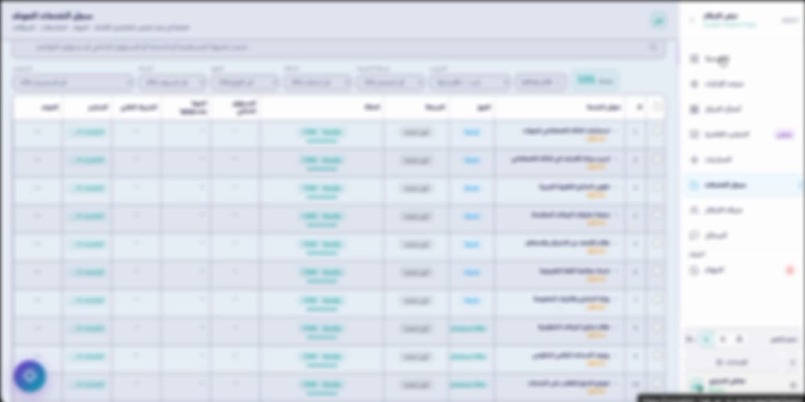Open the widest filter dropdown in the filter row
The width and height of the screenshot is (805, 402).
(x=74, y=82)
